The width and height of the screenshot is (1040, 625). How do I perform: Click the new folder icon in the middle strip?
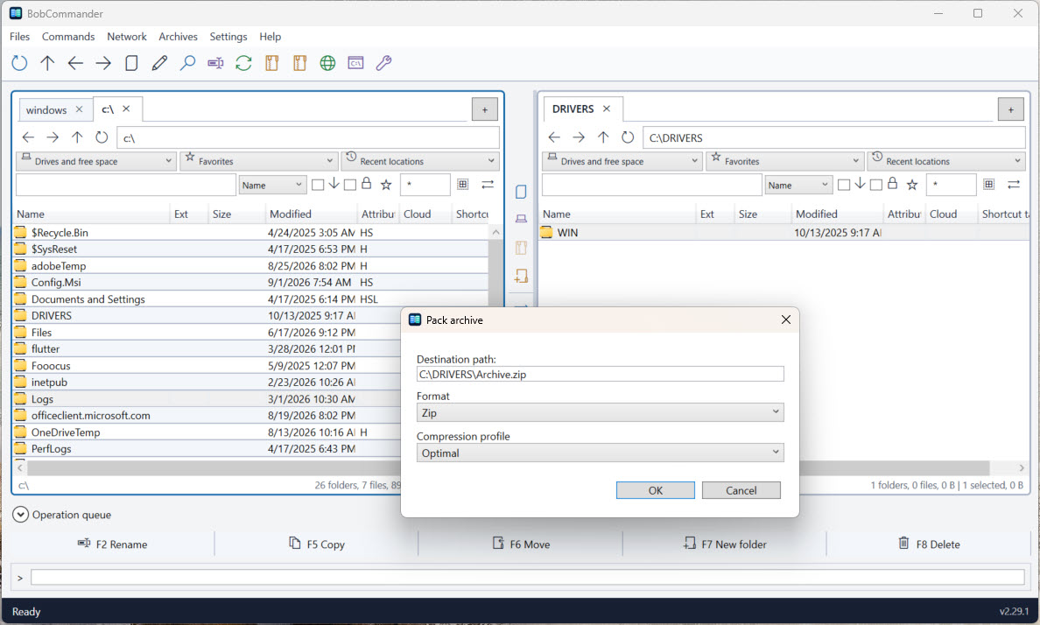pos(522,276)
